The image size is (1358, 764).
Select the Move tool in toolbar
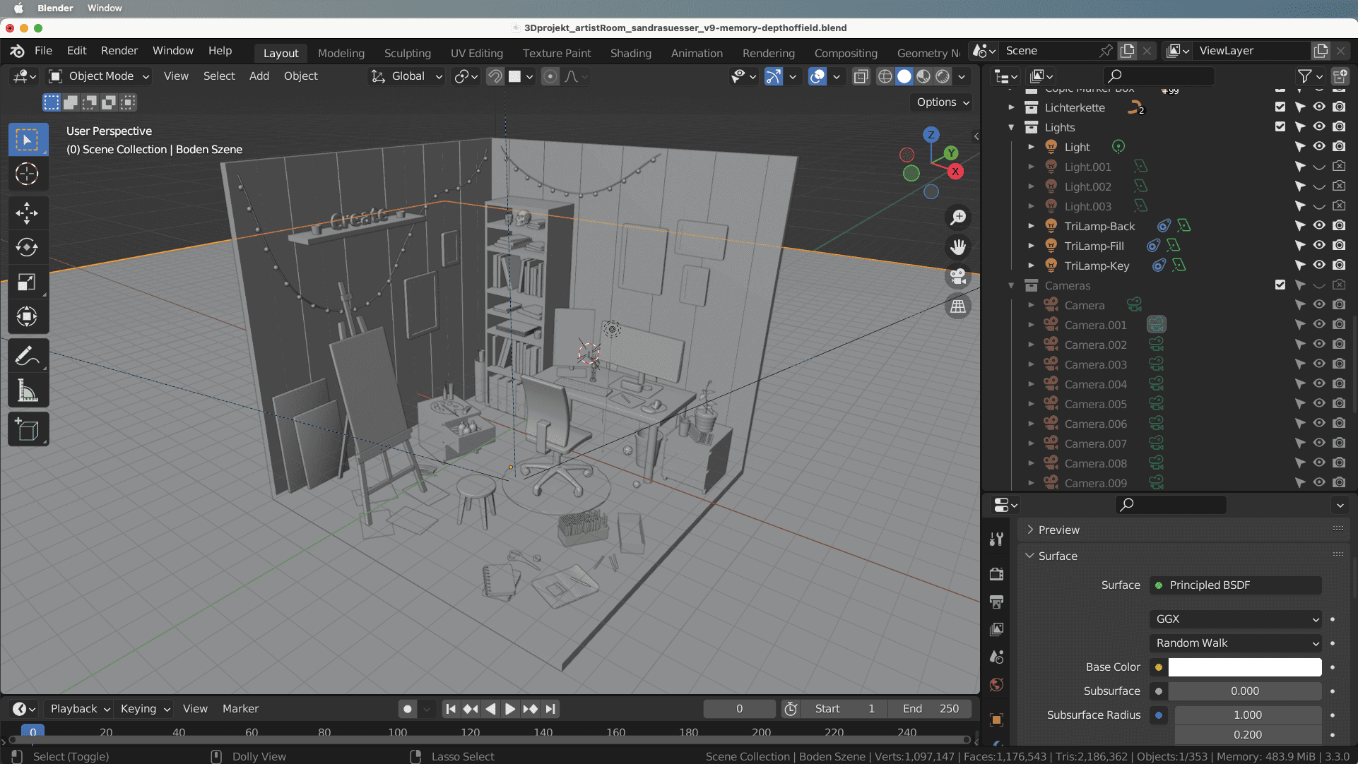pyautogui.click(x=27, y=213)
